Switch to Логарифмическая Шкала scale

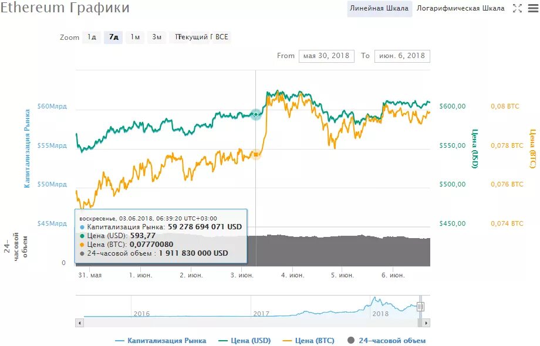point(460,8)
